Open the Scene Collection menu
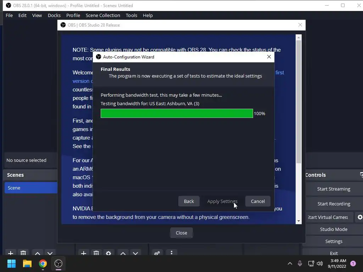The image size is (363, 272). 103,15
